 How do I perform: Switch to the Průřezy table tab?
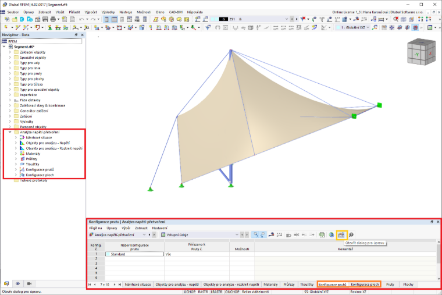pos(289,285)
